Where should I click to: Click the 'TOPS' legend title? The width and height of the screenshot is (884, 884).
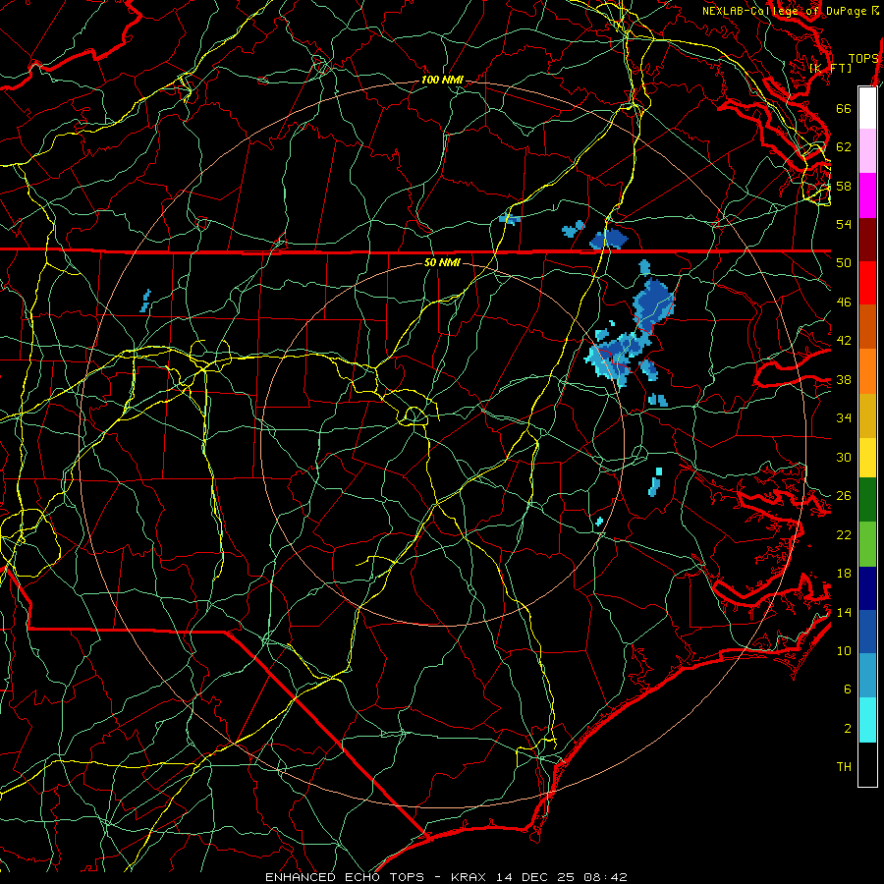863,59
